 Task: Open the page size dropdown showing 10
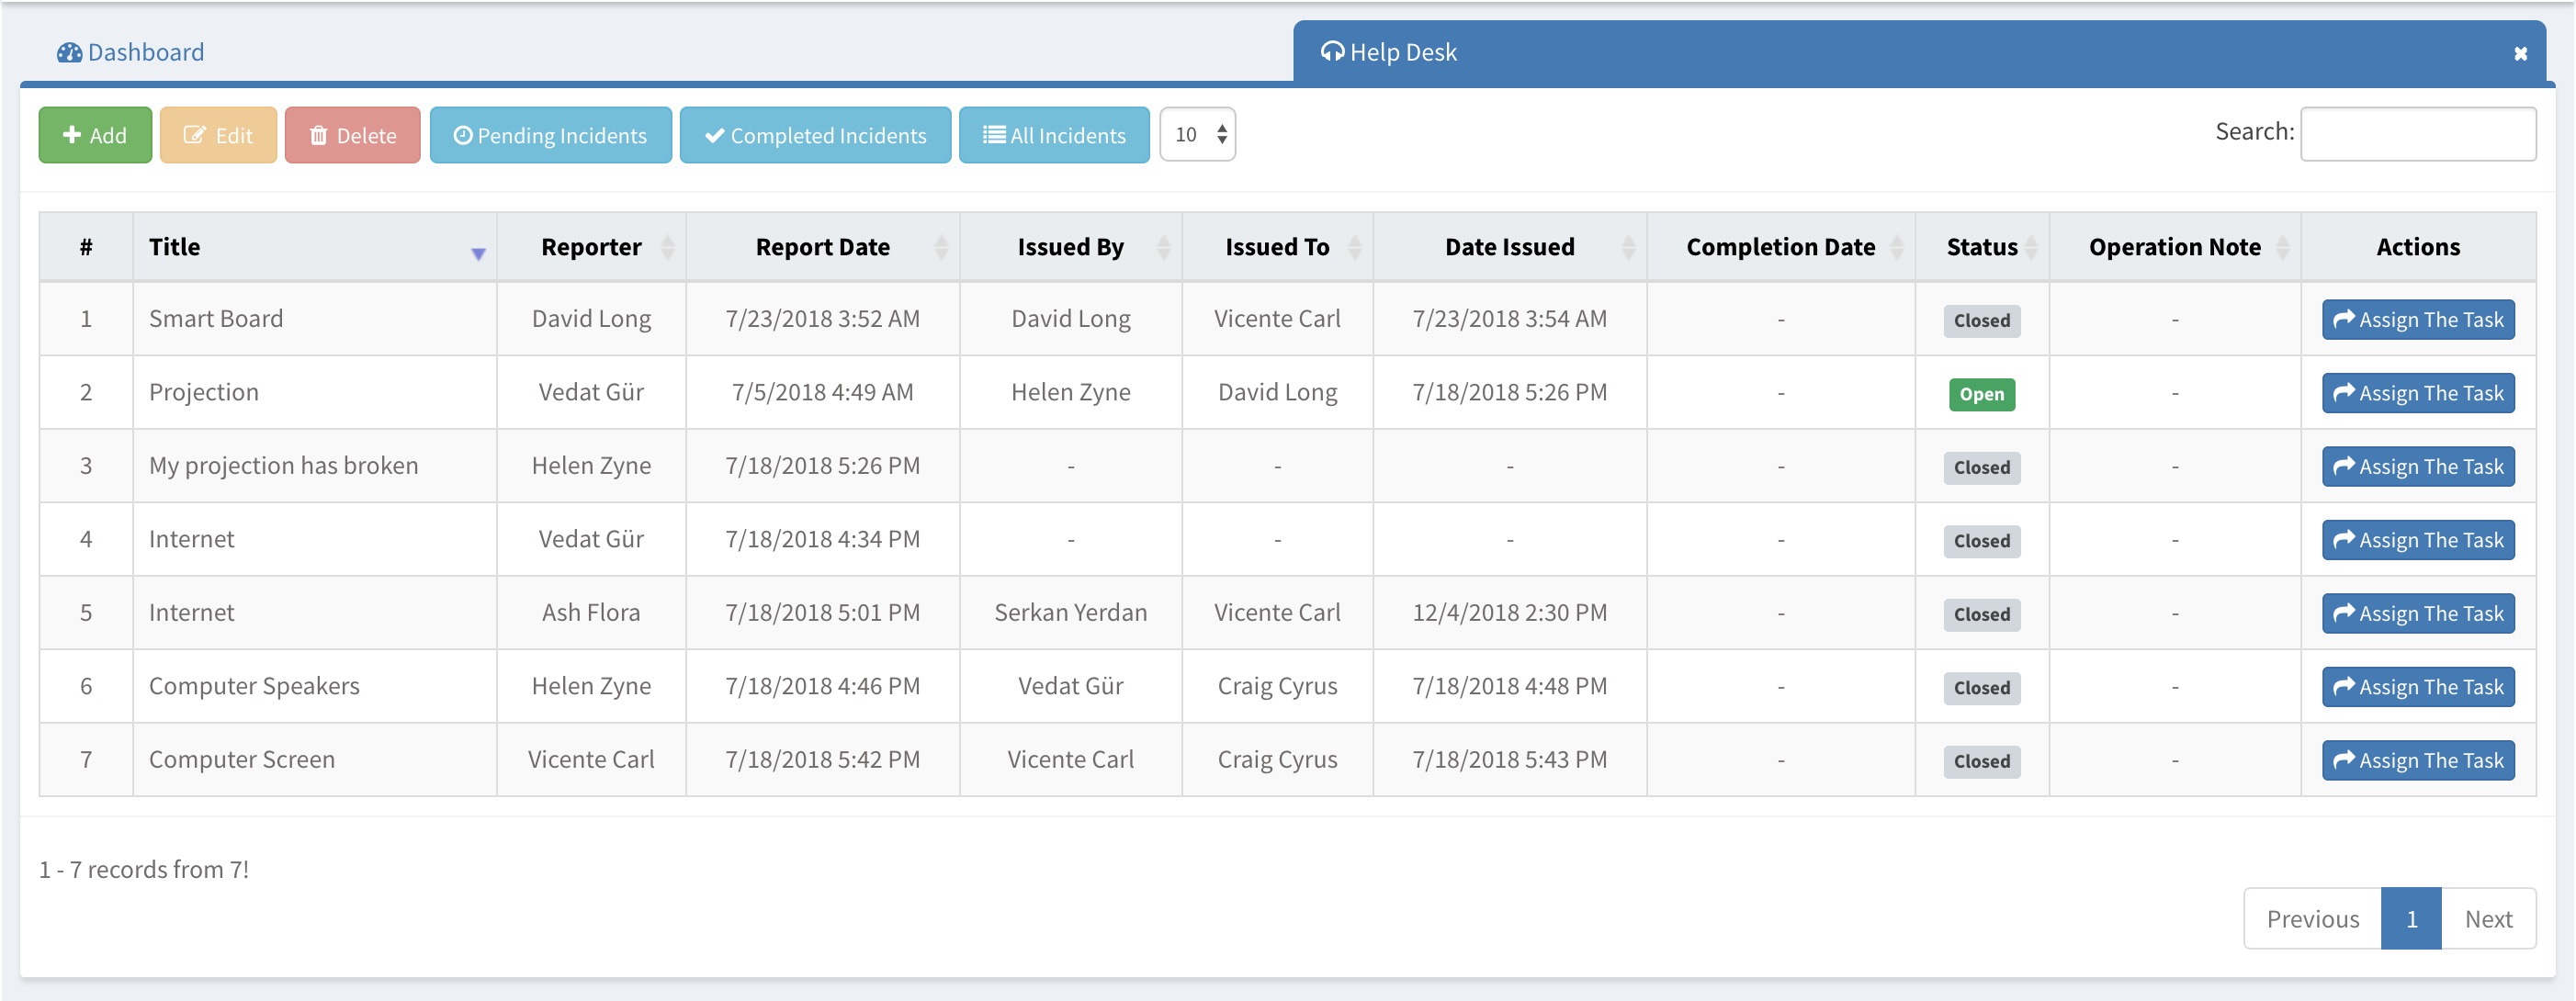pos(1197,134)
